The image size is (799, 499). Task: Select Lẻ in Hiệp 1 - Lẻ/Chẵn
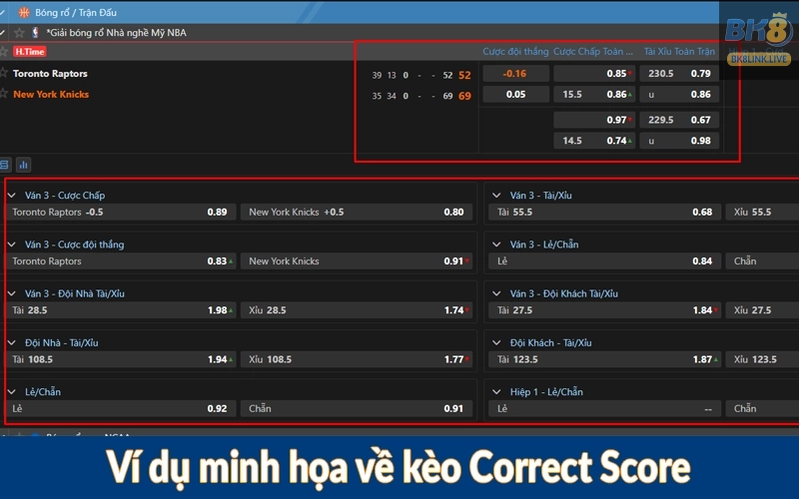[604, 408]
